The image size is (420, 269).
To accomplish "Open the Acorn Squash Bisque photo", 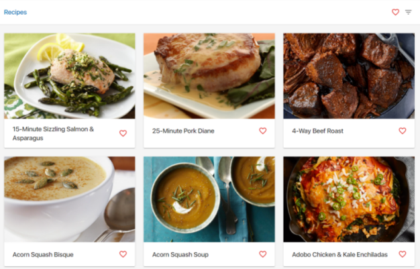I will tap(70, 199).
